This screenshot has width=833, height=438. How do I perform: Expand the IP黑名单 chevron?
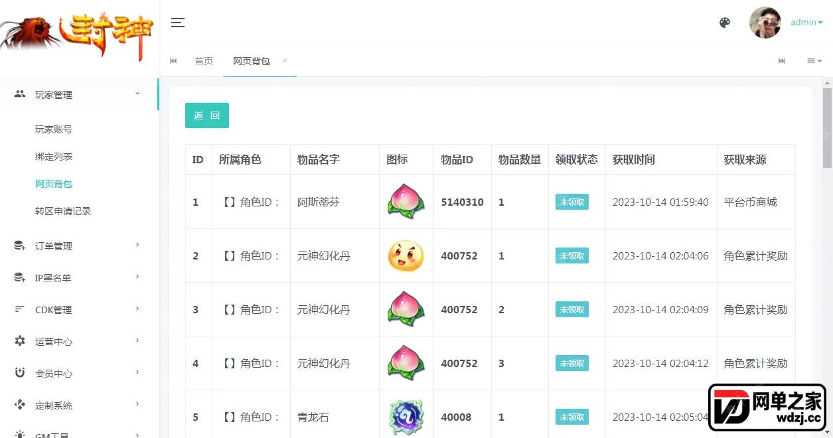click(x=138, y=277)
